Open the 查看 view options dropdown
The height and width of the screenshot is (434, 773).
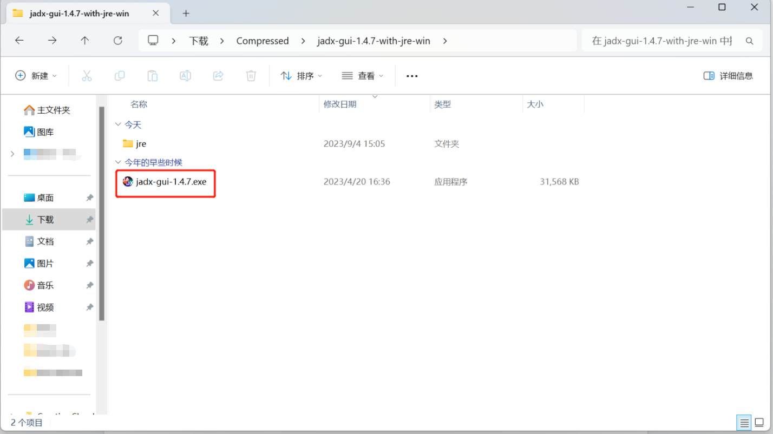(x=362, y=75)
